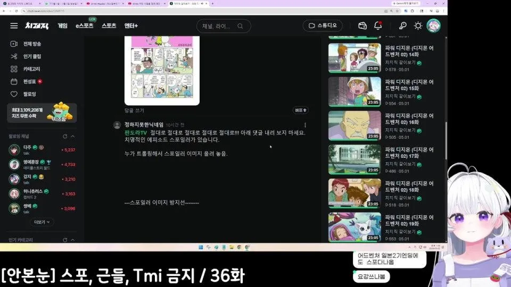Screen dimensions: 511x287
Task: Open the 파워 디지몬 15화 video title
Action: point(409,85)
